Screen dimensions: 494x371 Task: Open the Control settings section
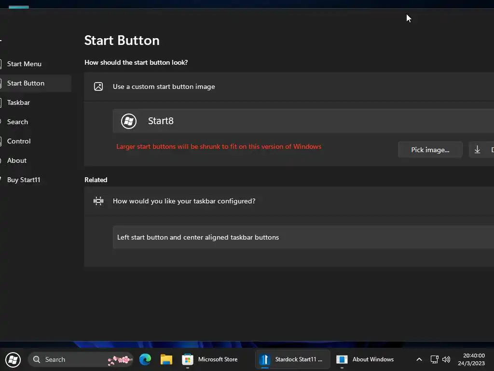[x=19, y=141]
